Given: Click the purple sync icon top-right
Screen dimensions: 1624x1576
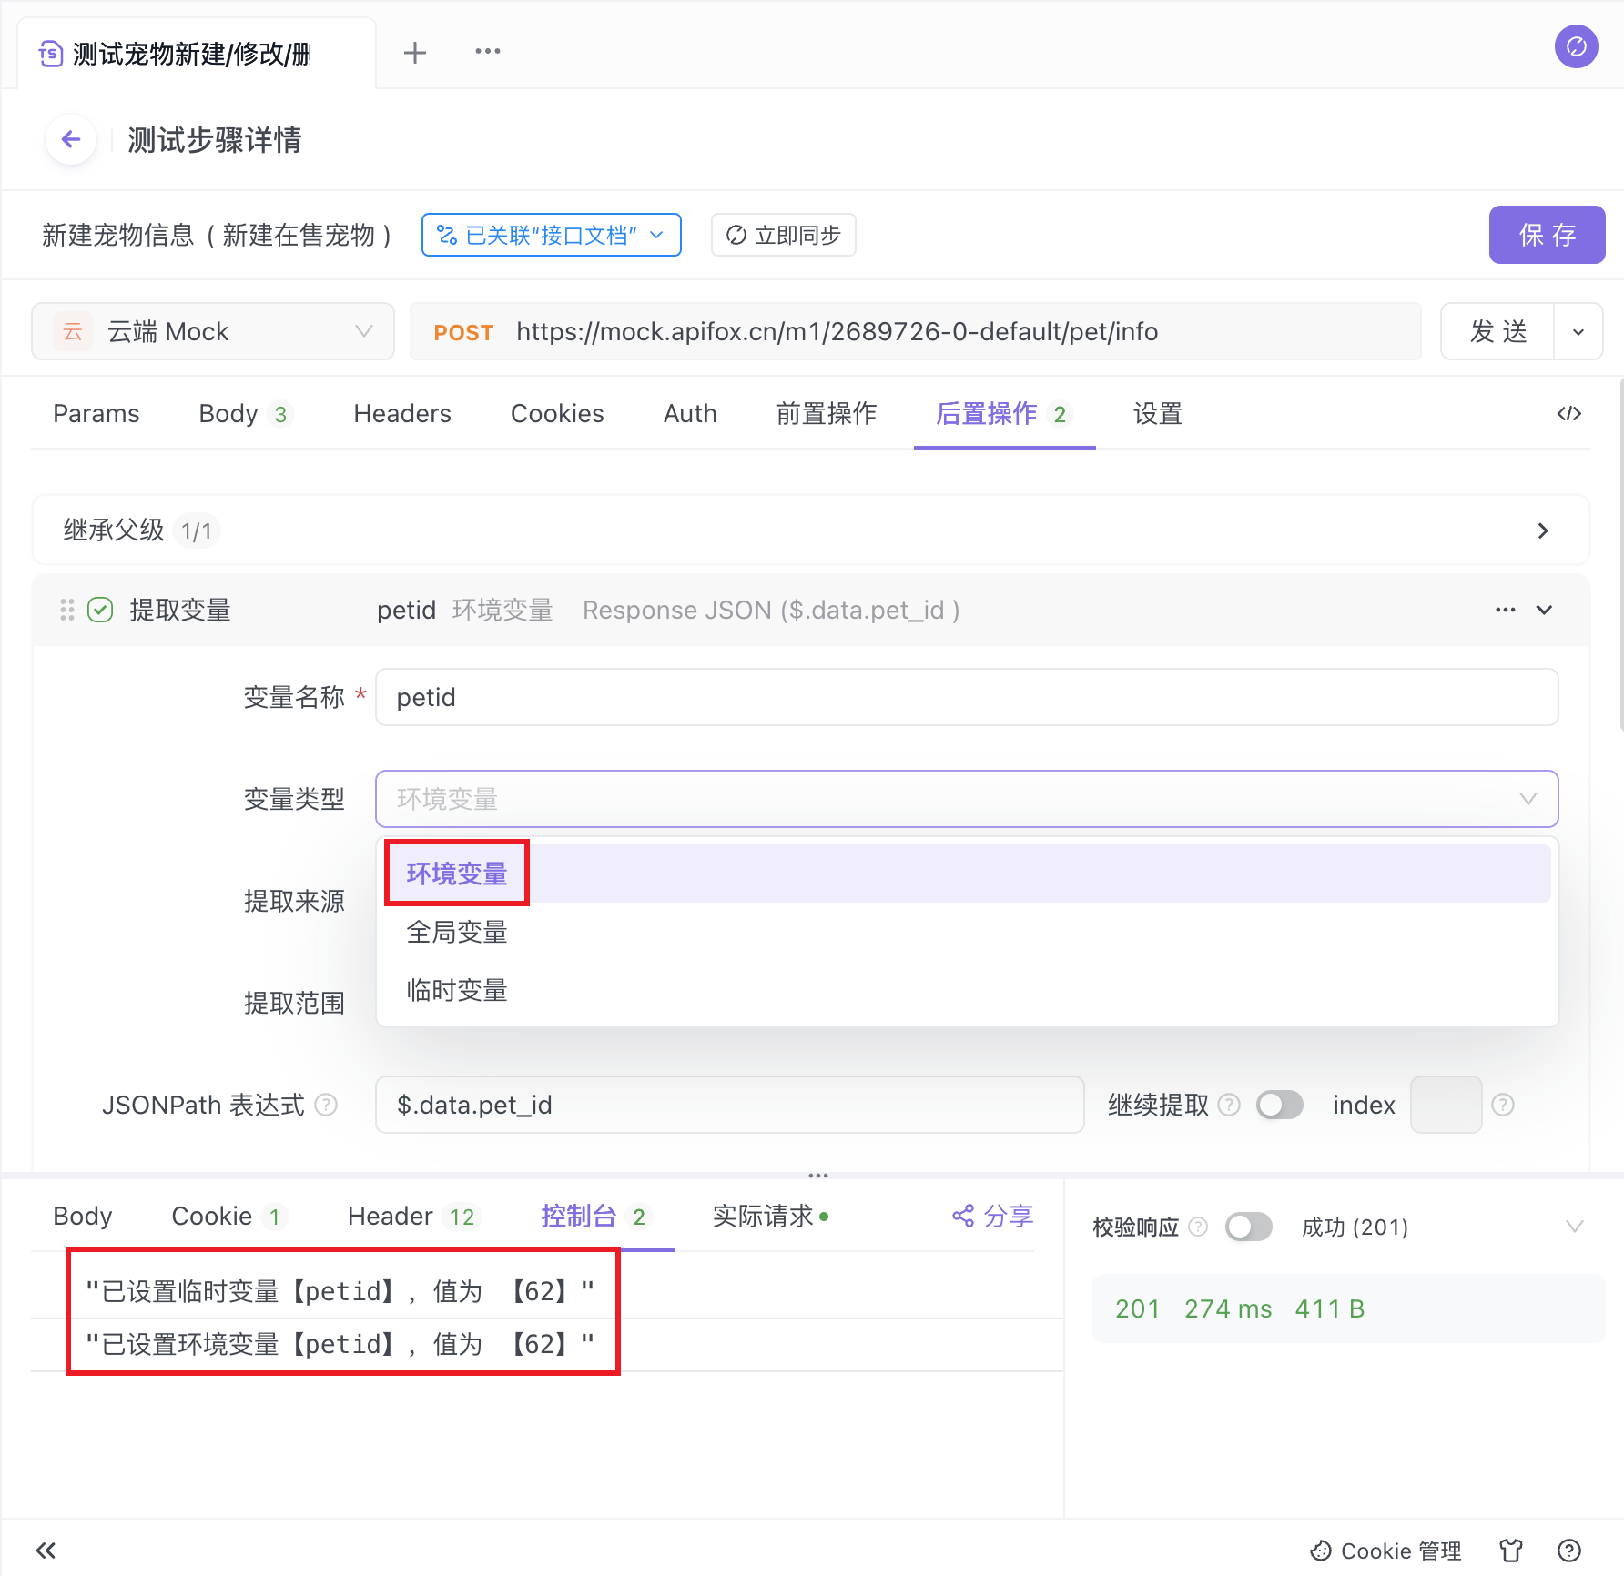Looking at the screenshot, I should click(1576, 46).
